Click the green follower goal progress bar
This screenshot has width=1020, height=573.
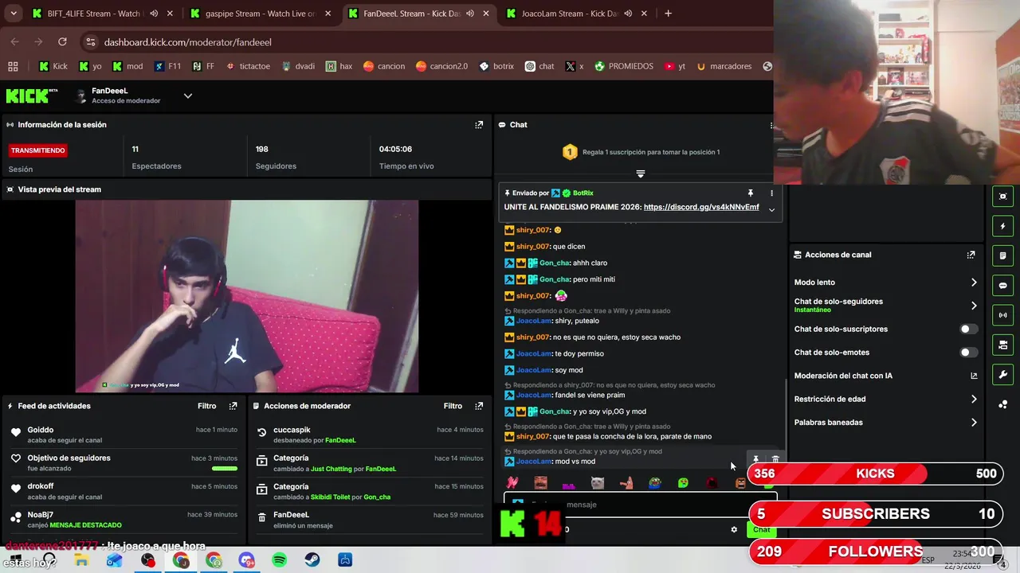[225, 469]
